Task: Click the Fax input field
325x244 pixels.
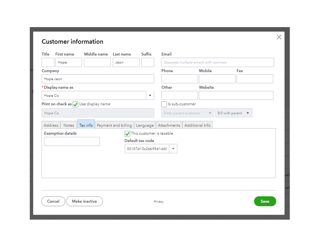Action: click(255, 79)
